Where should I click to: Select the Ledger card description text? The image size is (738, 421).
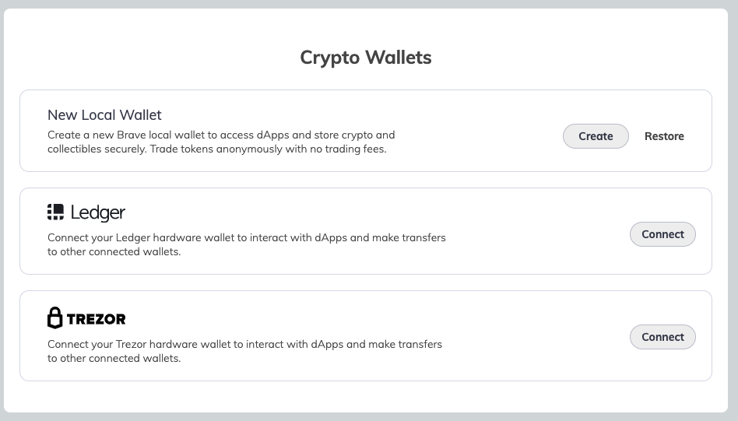coord(247,244)
